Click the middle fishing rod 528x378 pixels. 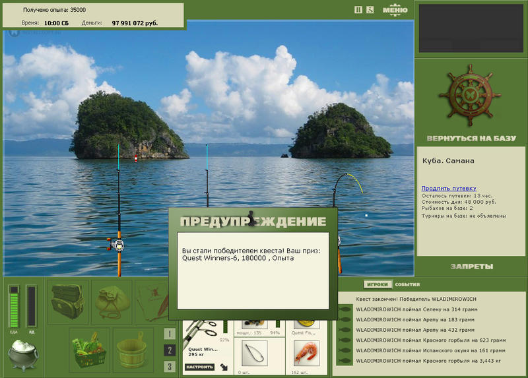click(x=207, y=175)
